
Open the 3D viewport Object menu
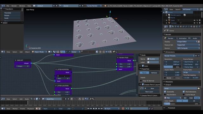[x=27, y=52]
